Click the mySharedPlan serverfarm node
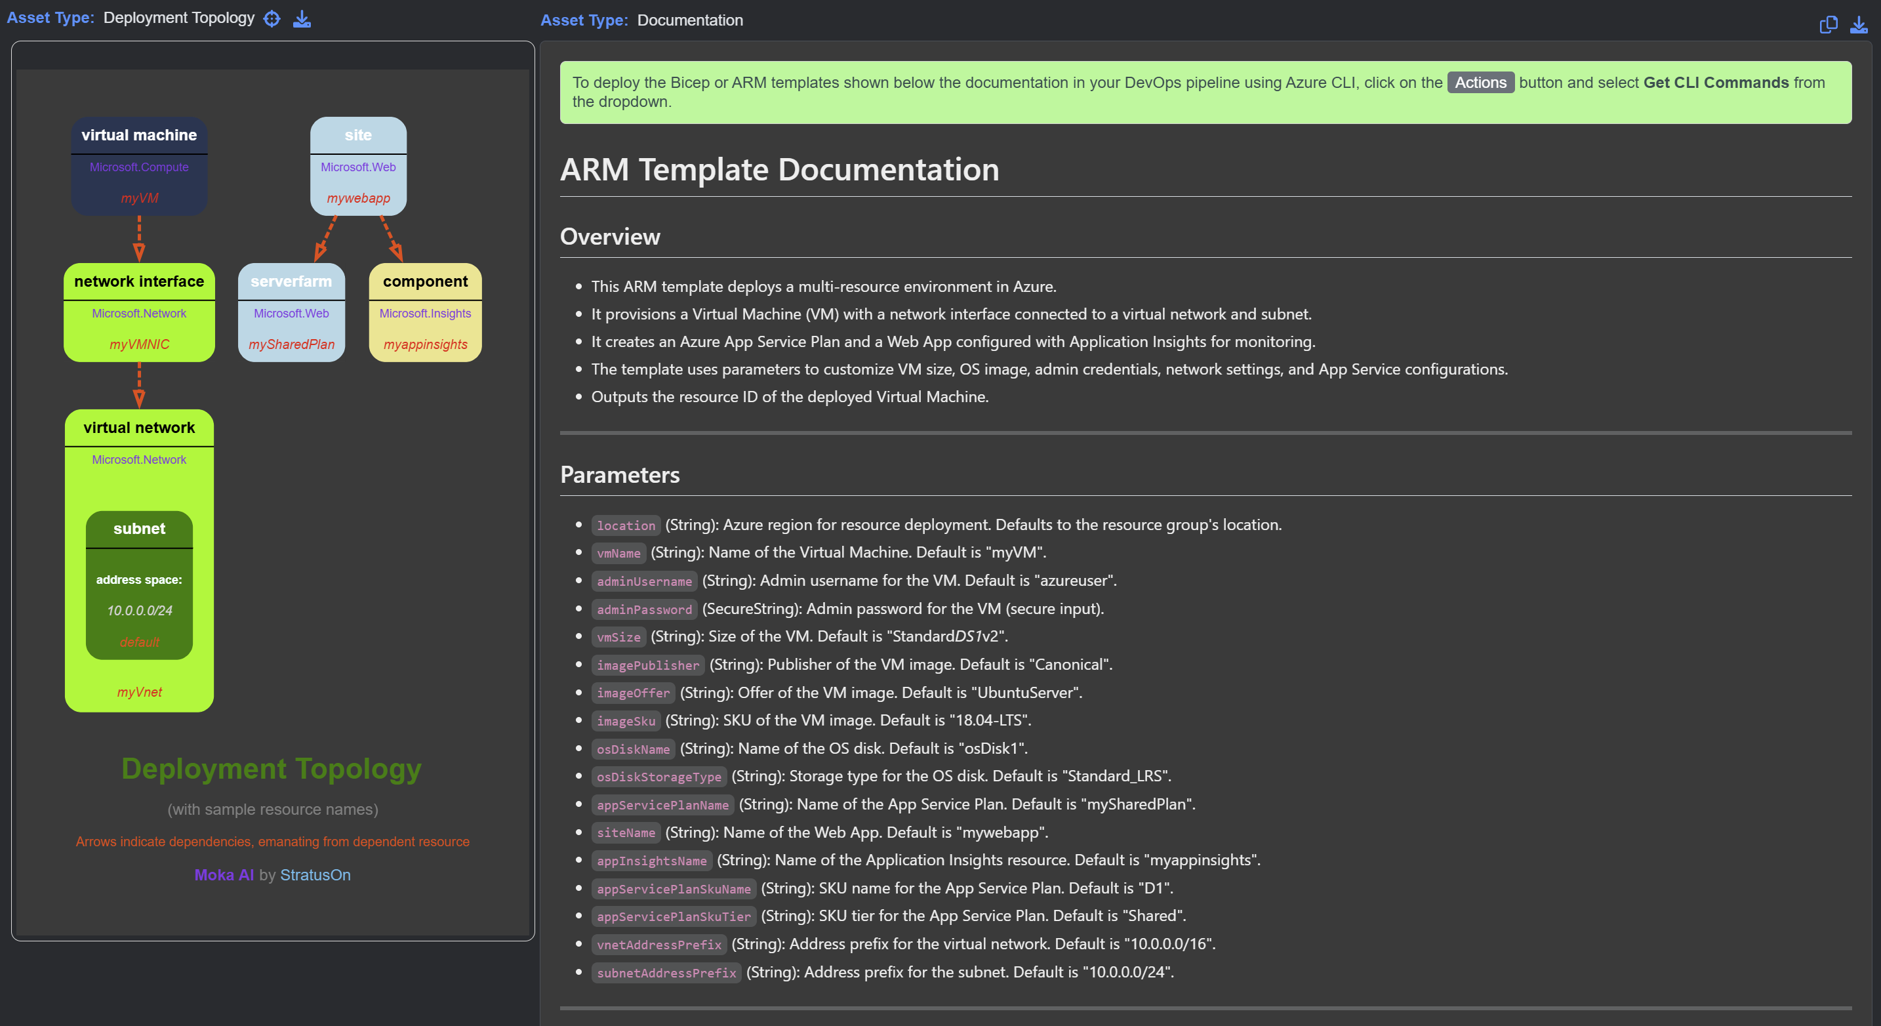This screenshot has width=1881, height=1026. [x=291, y=312]
